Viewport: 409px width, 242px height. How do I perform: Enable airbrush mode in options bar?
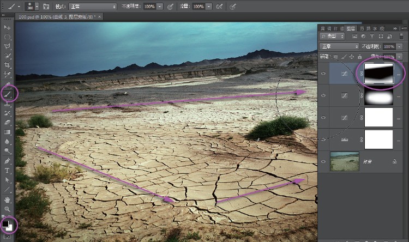pyautogui.click(x=219, y=7)
